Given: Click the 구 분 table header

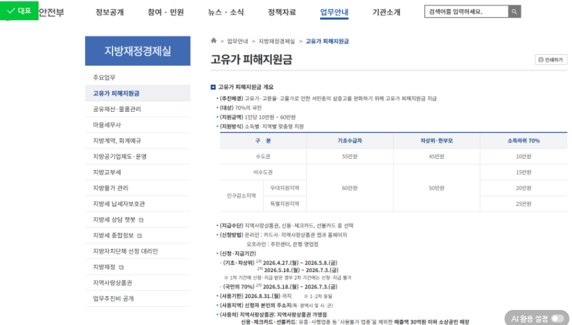Looking at the screenshot, I should click(x=263, y=141).
